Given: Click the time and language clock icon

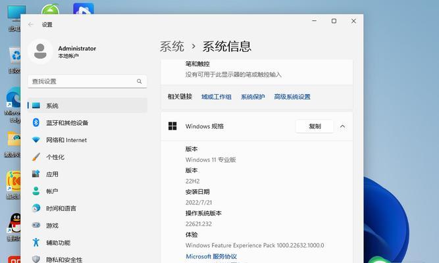Looking at the screenshot, I should (36, 208).
